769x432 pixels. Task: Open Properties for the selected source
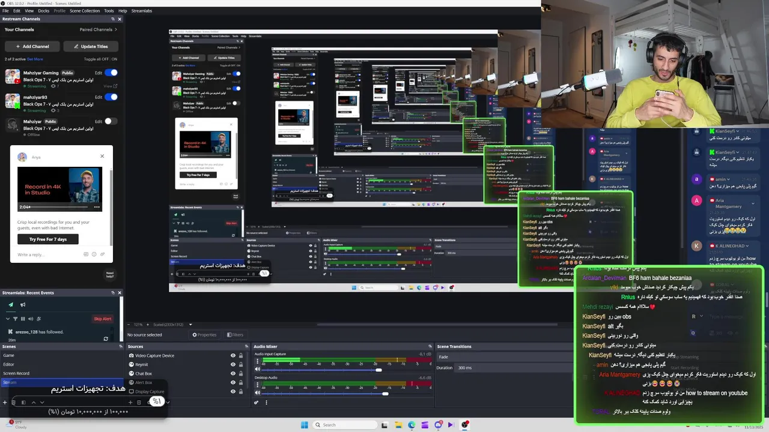coord(204,335)
